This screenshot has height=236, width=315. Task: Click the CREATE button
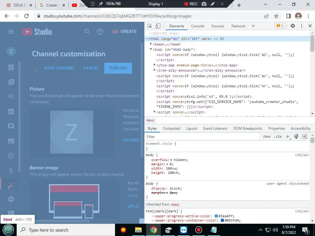125,32
